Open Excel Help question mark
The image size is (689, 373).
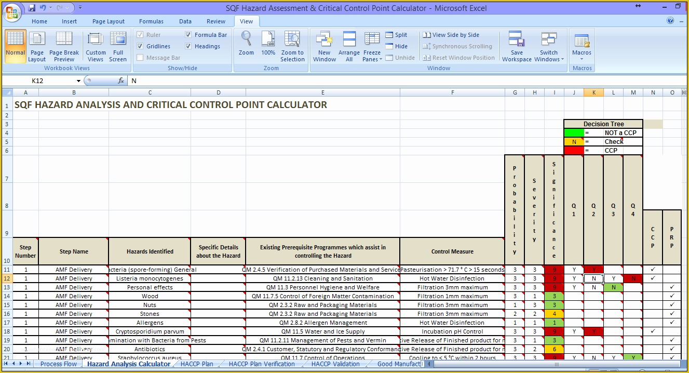(670, 21)
